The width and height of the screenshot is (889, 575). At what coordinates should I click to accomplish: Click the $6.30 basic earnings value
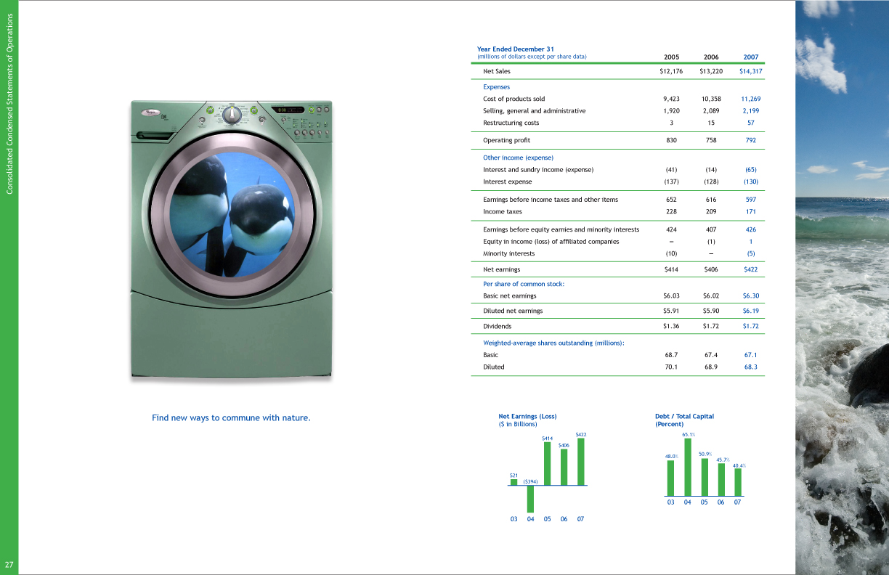(750, 296)
